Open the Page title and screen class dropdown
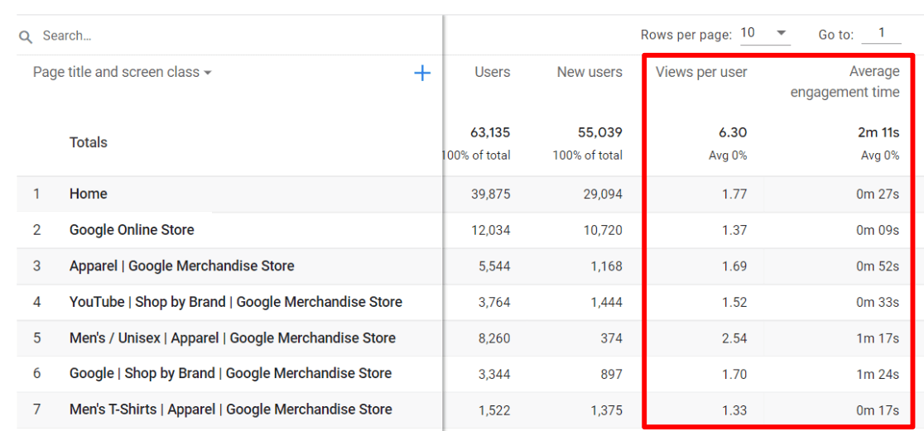This screenshot has width=924, height=431. [123, 73]
